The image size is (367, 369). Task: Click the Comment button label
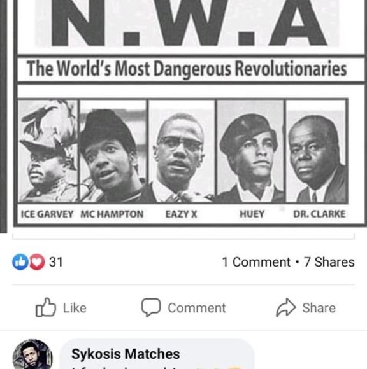197,308
